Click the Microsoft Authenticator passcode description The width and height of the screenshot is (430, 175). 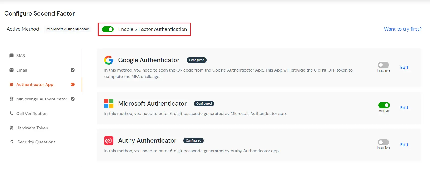(195, 114)
